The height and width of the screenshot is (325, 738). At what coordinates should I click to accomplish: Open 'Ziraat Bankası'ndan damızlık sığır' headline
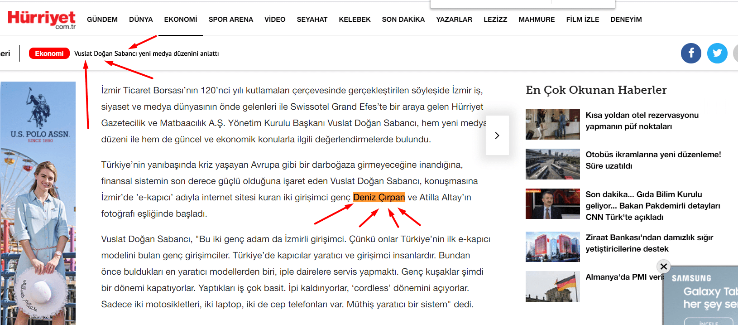tap(649, 243)
